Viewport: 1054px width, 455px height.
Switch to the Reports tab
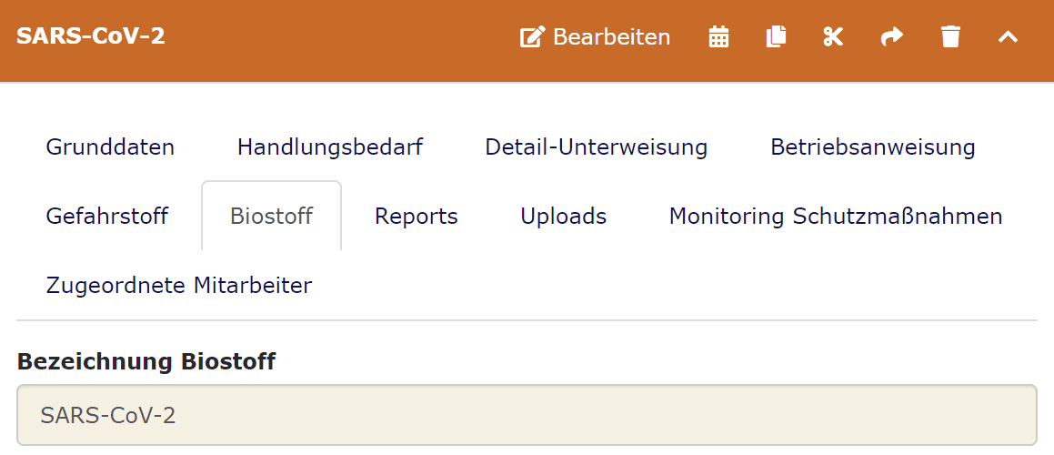(417, 217)
